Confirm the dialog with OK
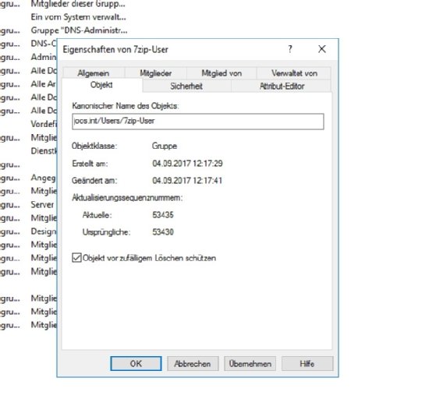Viewport: 436px width, 399px height. [136, 363]
